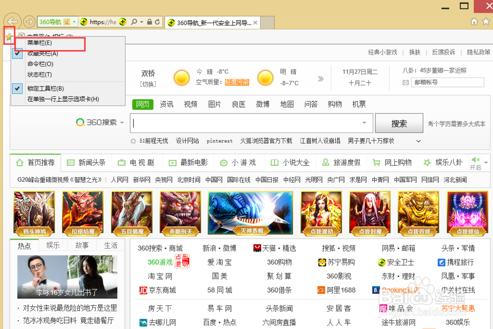Image resolution: width=493 pixels, height=329 pixels.
Task: Open 淘宝网 link
Action: coord(160,276)
